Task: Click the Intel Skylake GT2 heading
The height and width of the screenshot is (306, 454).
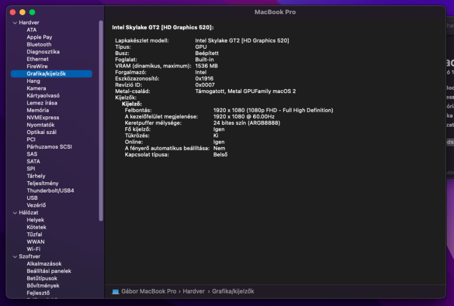Action: 163,27
